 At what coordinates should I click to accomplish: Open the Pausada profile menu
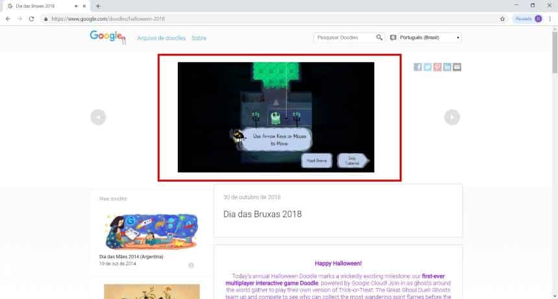point(528,19)
